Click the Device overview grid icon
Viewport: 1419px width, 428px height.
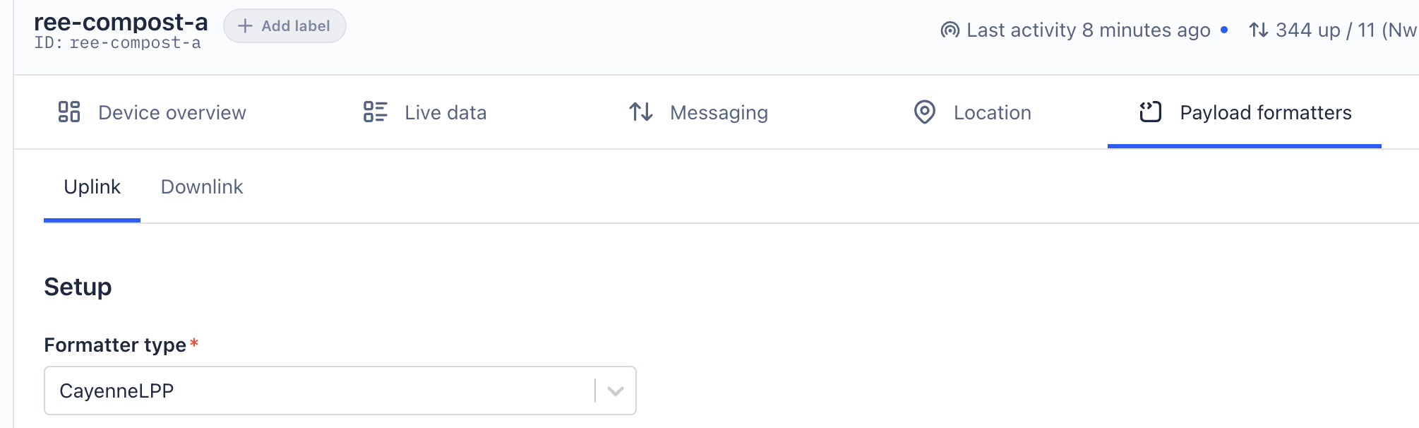(x=69, y=112)
